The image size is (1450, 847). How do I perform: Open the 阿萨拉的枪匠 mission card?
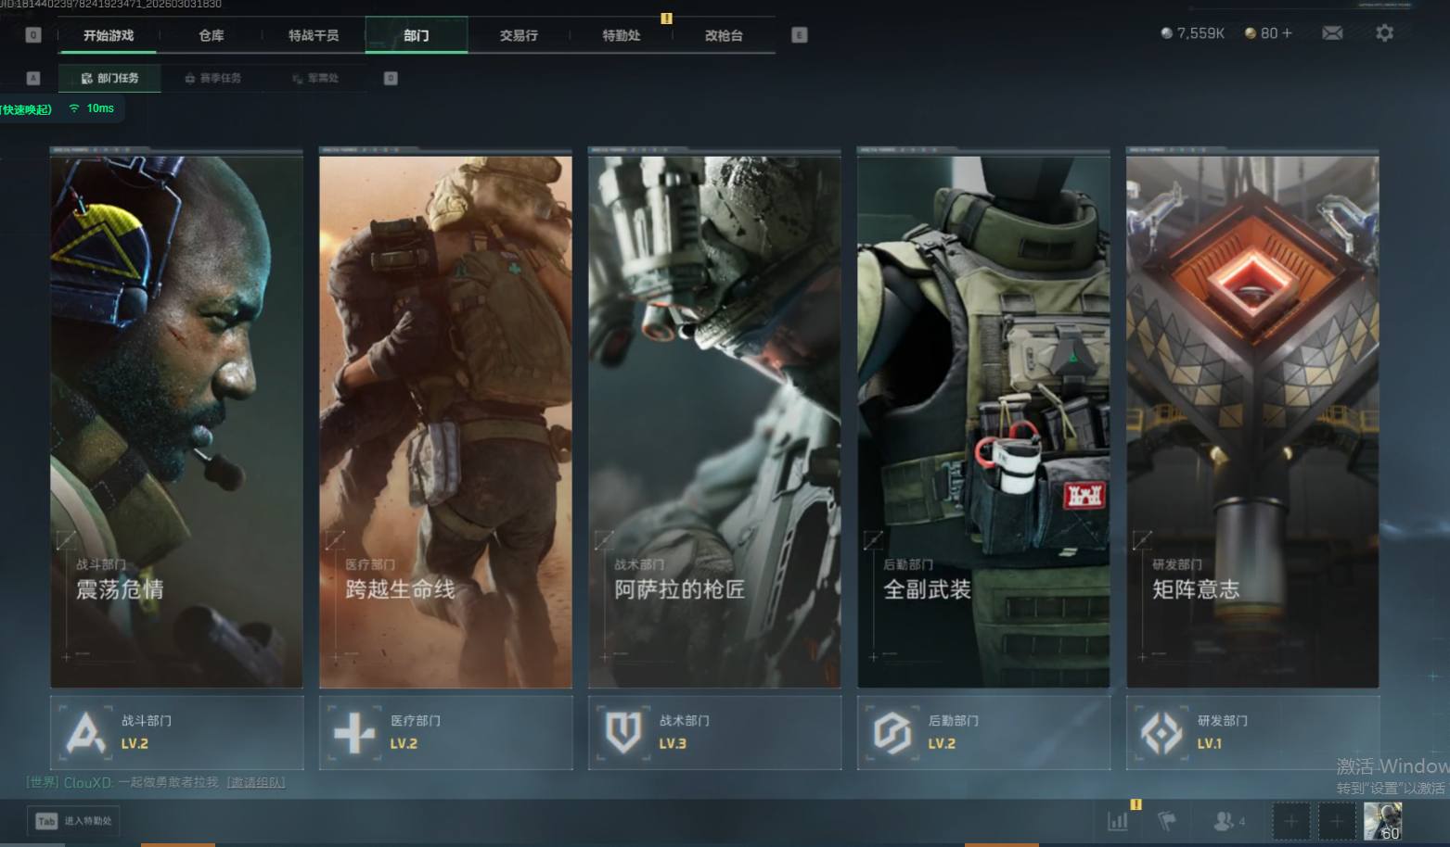tap(714, 418)
